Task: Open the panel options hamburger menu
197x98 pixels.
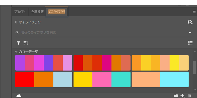Action: pos(194,12)
